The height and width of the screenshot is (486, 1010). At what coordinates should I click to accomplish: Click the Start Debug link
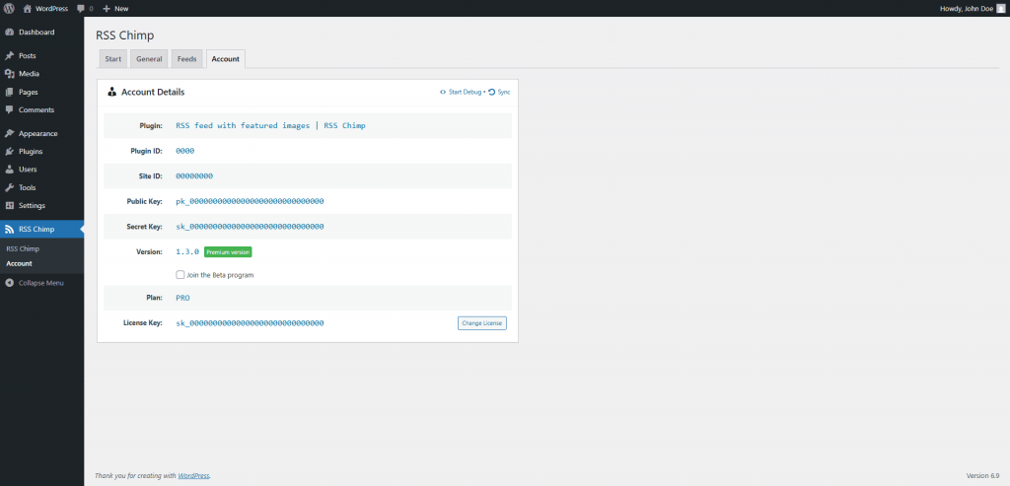coord(462,92)
